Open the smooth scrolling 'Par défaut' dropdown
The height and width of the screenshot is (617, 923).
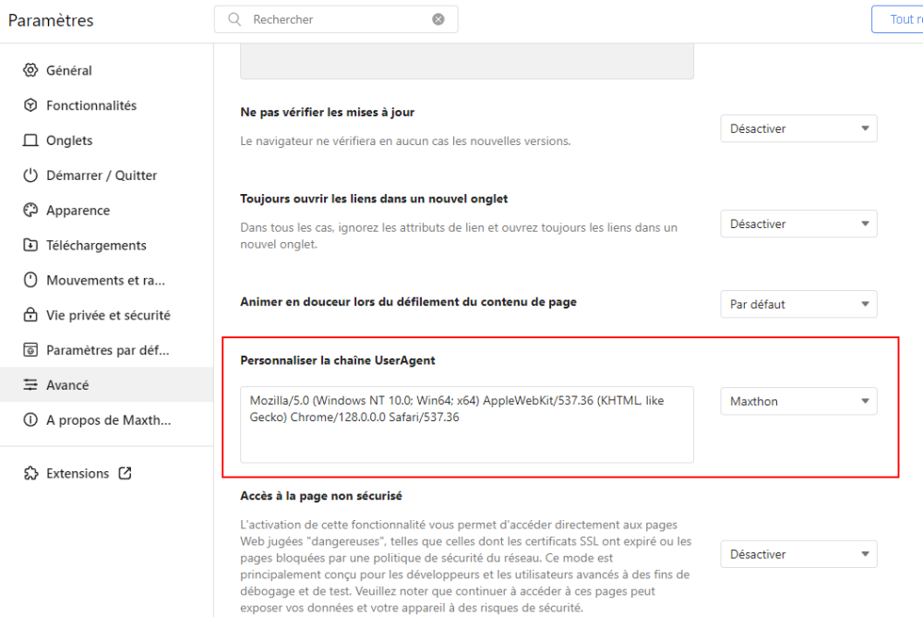click(798, 304)
